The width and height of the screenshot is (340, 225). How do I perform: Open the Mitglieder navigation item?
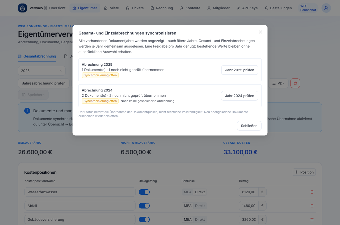[218, 8]
